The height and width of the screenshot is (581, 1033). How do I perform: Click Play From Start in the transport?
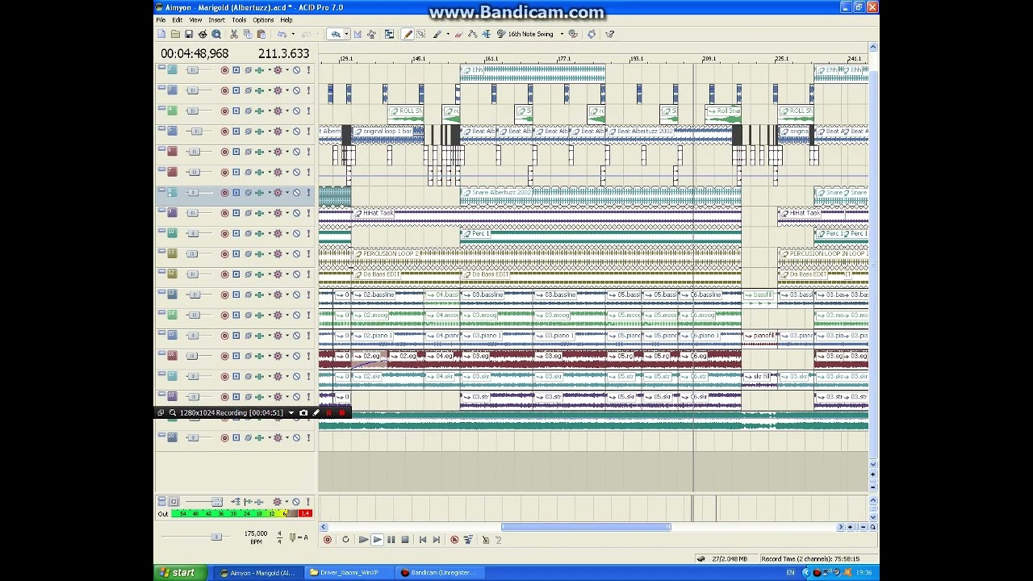point(363,540)
